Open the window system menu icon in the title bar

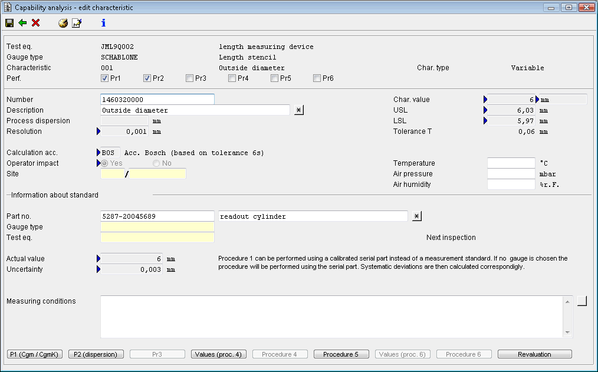tap(8, 7)
